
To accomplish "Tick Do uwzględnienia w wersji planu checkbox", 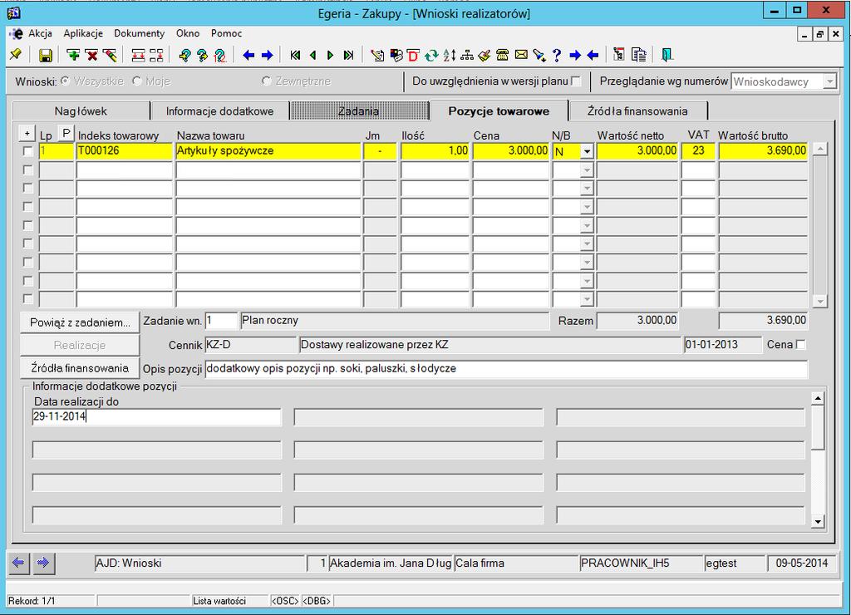I will (x=577, y=81).
